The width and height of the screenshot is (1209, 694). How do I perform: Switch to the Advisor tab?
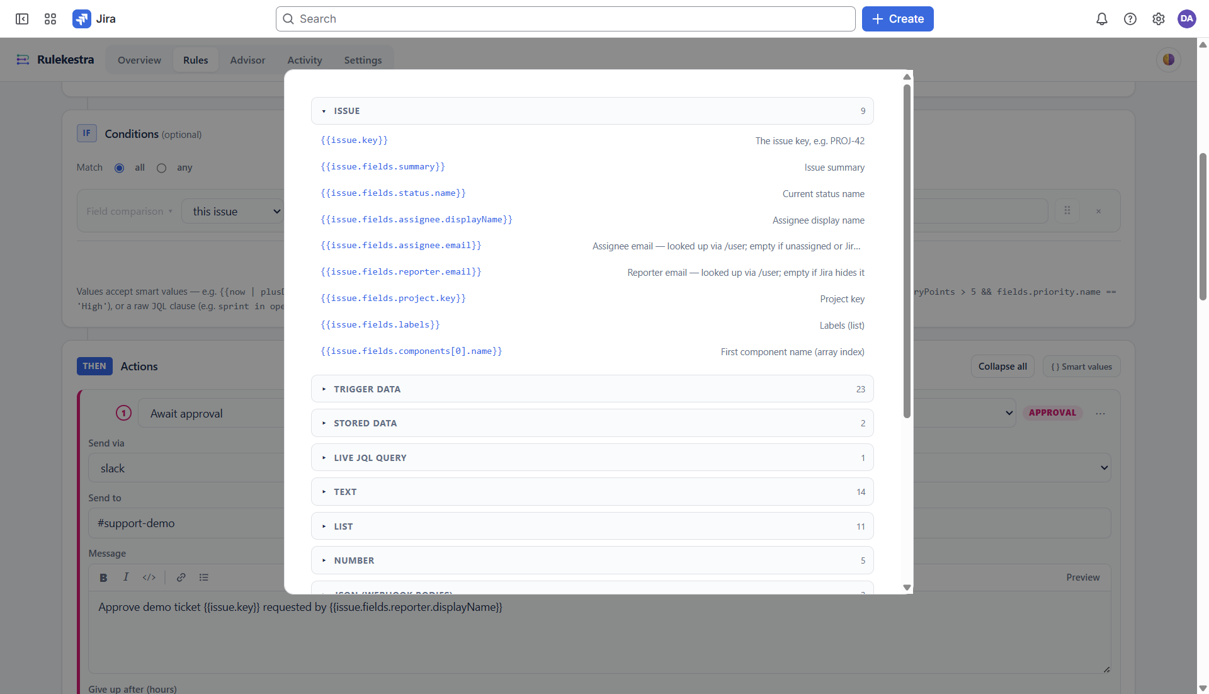click(x=247, y=60)
